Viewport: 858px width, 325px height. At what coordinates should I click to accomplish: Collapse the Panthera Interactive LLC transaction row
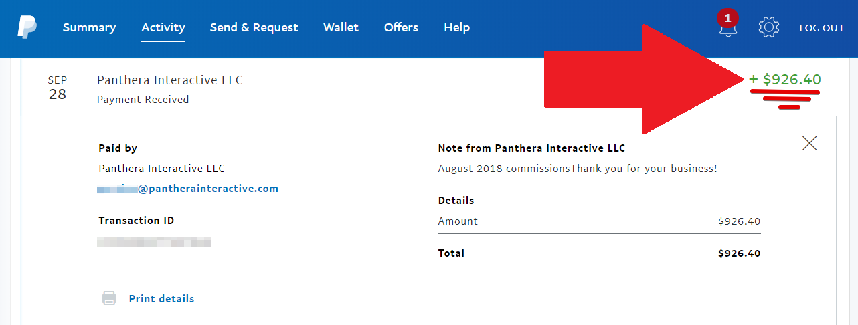(169, 80)
